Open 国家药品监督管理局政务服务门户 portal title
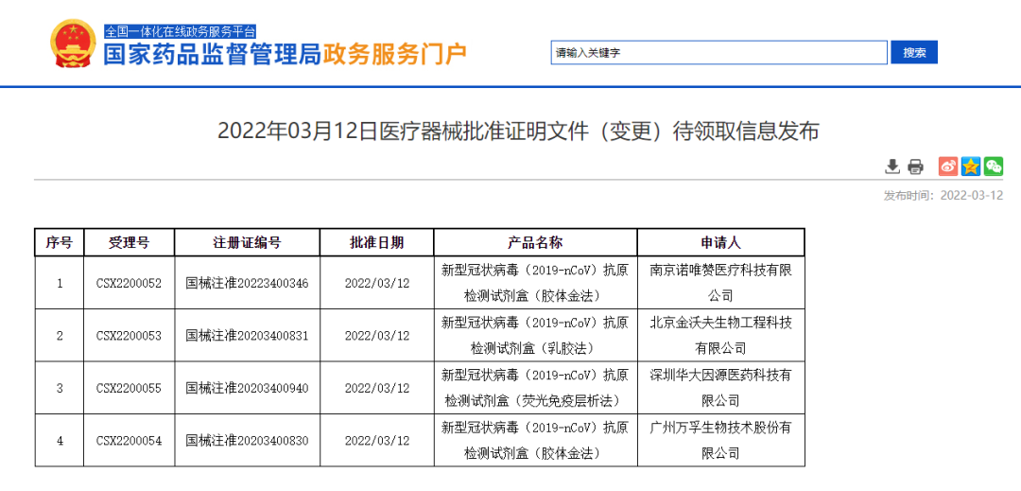The height and width of the screenshot is (491, 1021). pyautogui.click(x=286, y=54)
